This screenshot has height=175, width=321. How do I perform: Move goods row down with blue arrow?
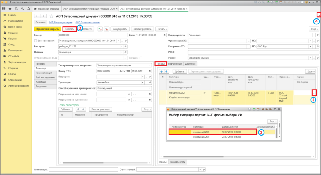pos(167,71)
